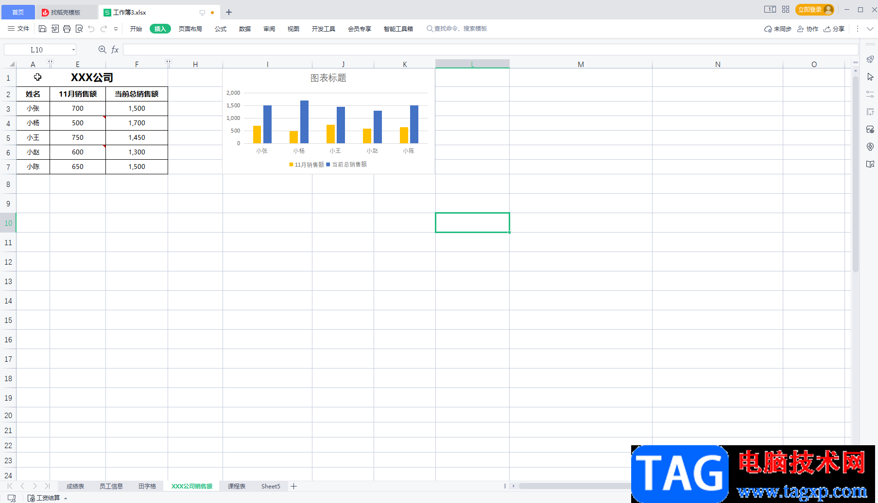Click the blue 当前总销售额 legend swatch
Screen dimensions: 878x503
(x=328, y=165)
